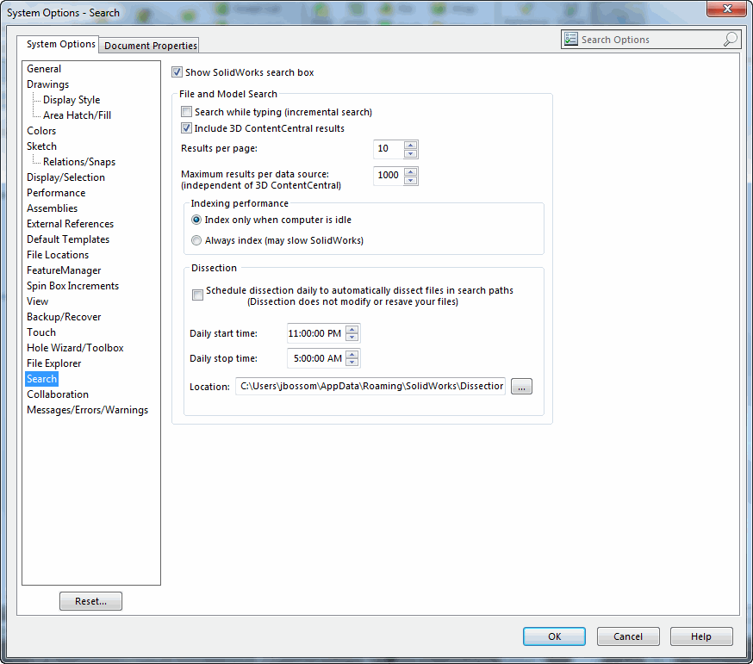Viewport: 753px width, 664px height.
Task: Browse dissection Location with ellipsis button
Action: pos(521,387)
